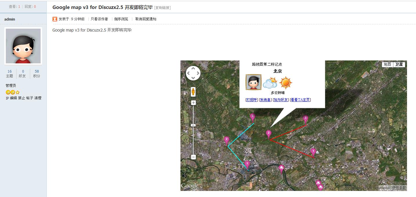Click the map zoom slider handle

pyautogui.click(x=193, y=125)
